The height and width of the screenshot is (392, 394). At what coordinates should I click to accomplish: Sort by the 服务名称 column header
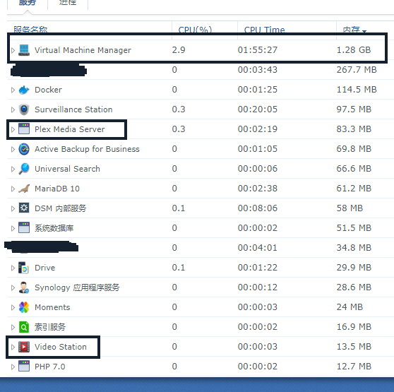click(x=90, y=29)
